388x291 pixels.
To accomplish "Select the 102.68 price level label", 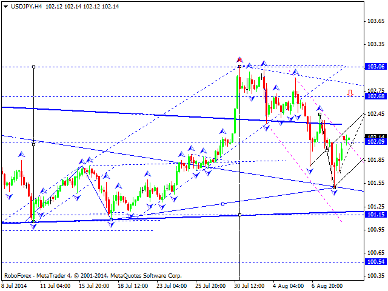I will tap(376, 96).
